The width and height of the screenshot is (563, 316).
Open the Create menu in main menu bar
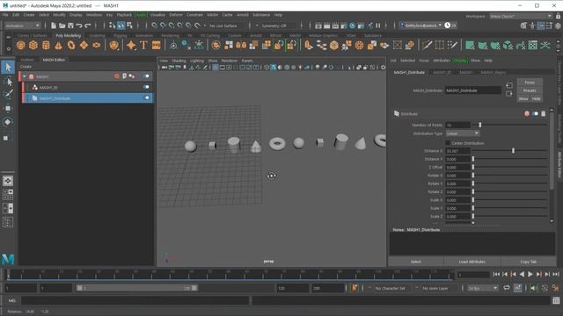point(29,15)
